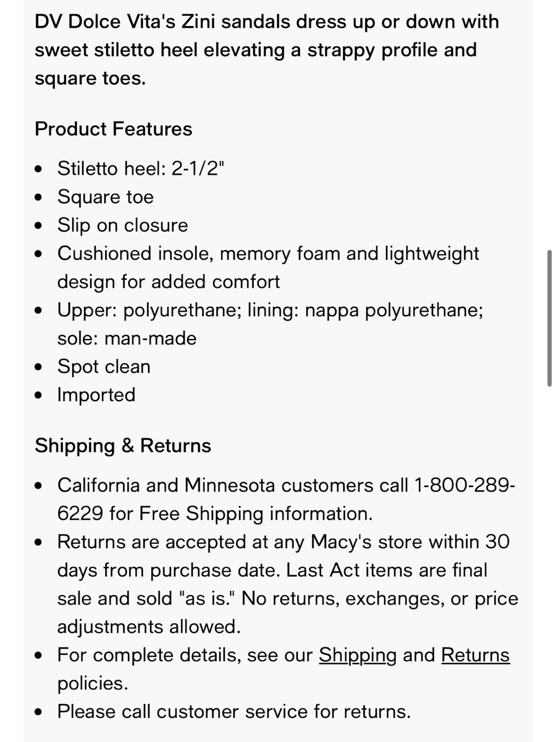
Task: Click the Stiletto heel 2-1/2" bullet
Action: coord(141,169)
